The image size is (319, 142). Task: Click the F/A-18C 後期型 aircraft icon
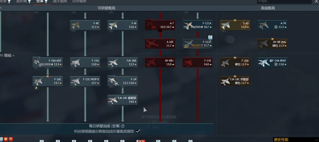113,100
